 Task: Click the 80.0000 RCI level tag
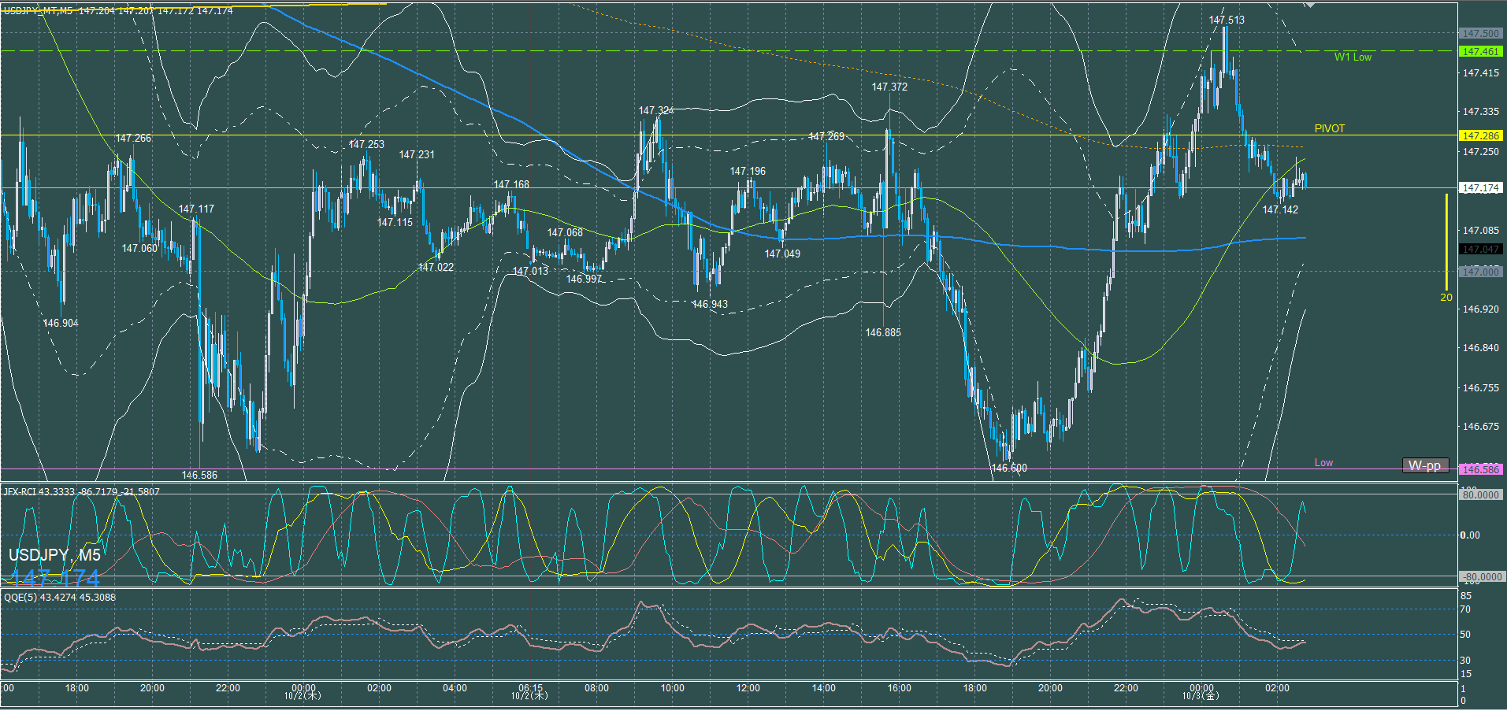click(1480, 495)
